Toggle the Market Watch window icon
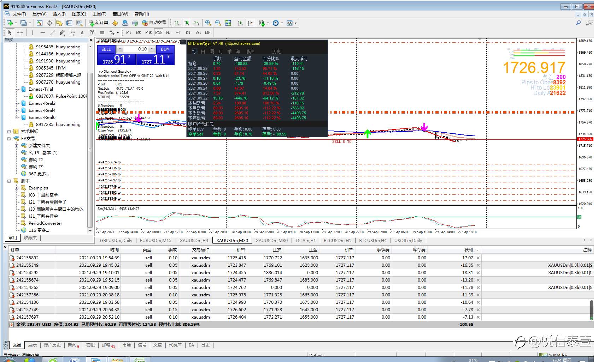598x362 pixels. pos(40,23)
